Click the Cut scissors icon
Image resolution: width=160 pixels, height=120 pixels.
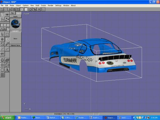click(x=10, y=9)
